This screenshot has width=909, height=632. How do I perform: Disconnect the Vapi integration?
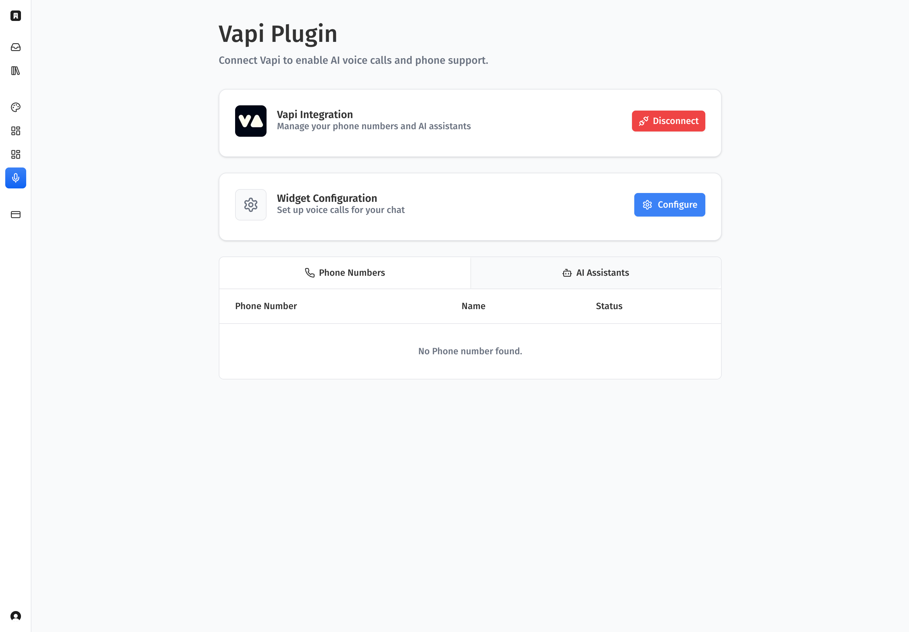point(668,121)
